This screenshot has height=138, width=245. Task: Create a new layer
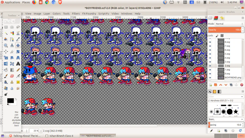point(210,85)
